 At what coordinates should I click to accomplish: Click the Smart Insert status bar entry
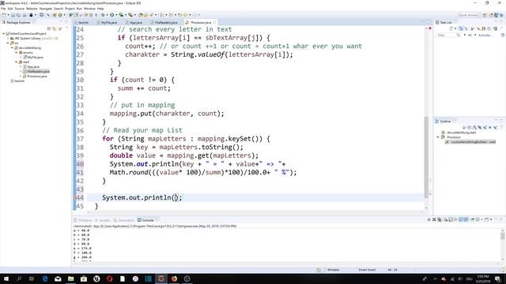coord(367,270)
